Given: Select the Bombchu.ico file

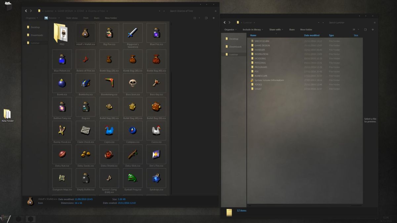Looking at the screenshot, I should [x=86, y=85].
